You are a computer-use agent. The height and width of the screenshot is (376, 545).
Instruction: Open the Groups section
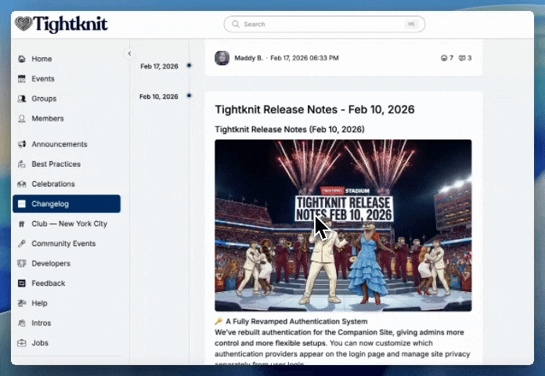67,99
